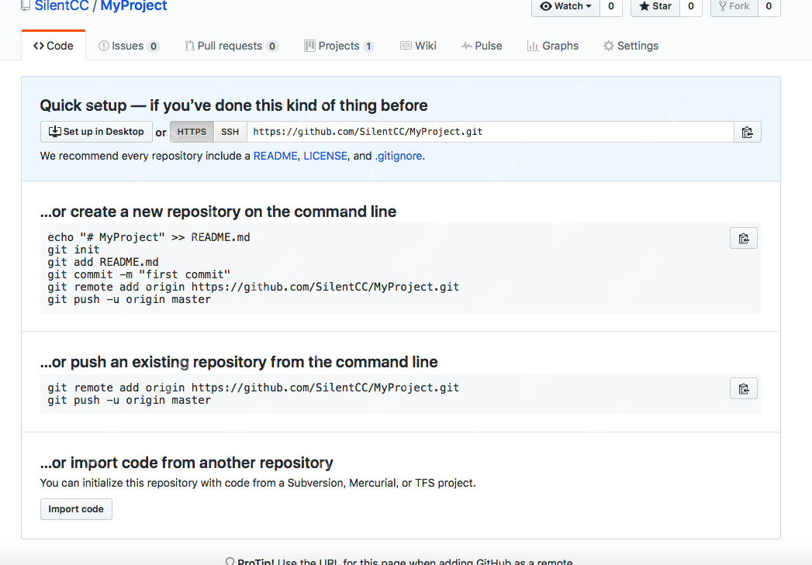Screen dimensions: 812x565
Task: Open the Pull requests tab
Action: [x=230, y=46]
